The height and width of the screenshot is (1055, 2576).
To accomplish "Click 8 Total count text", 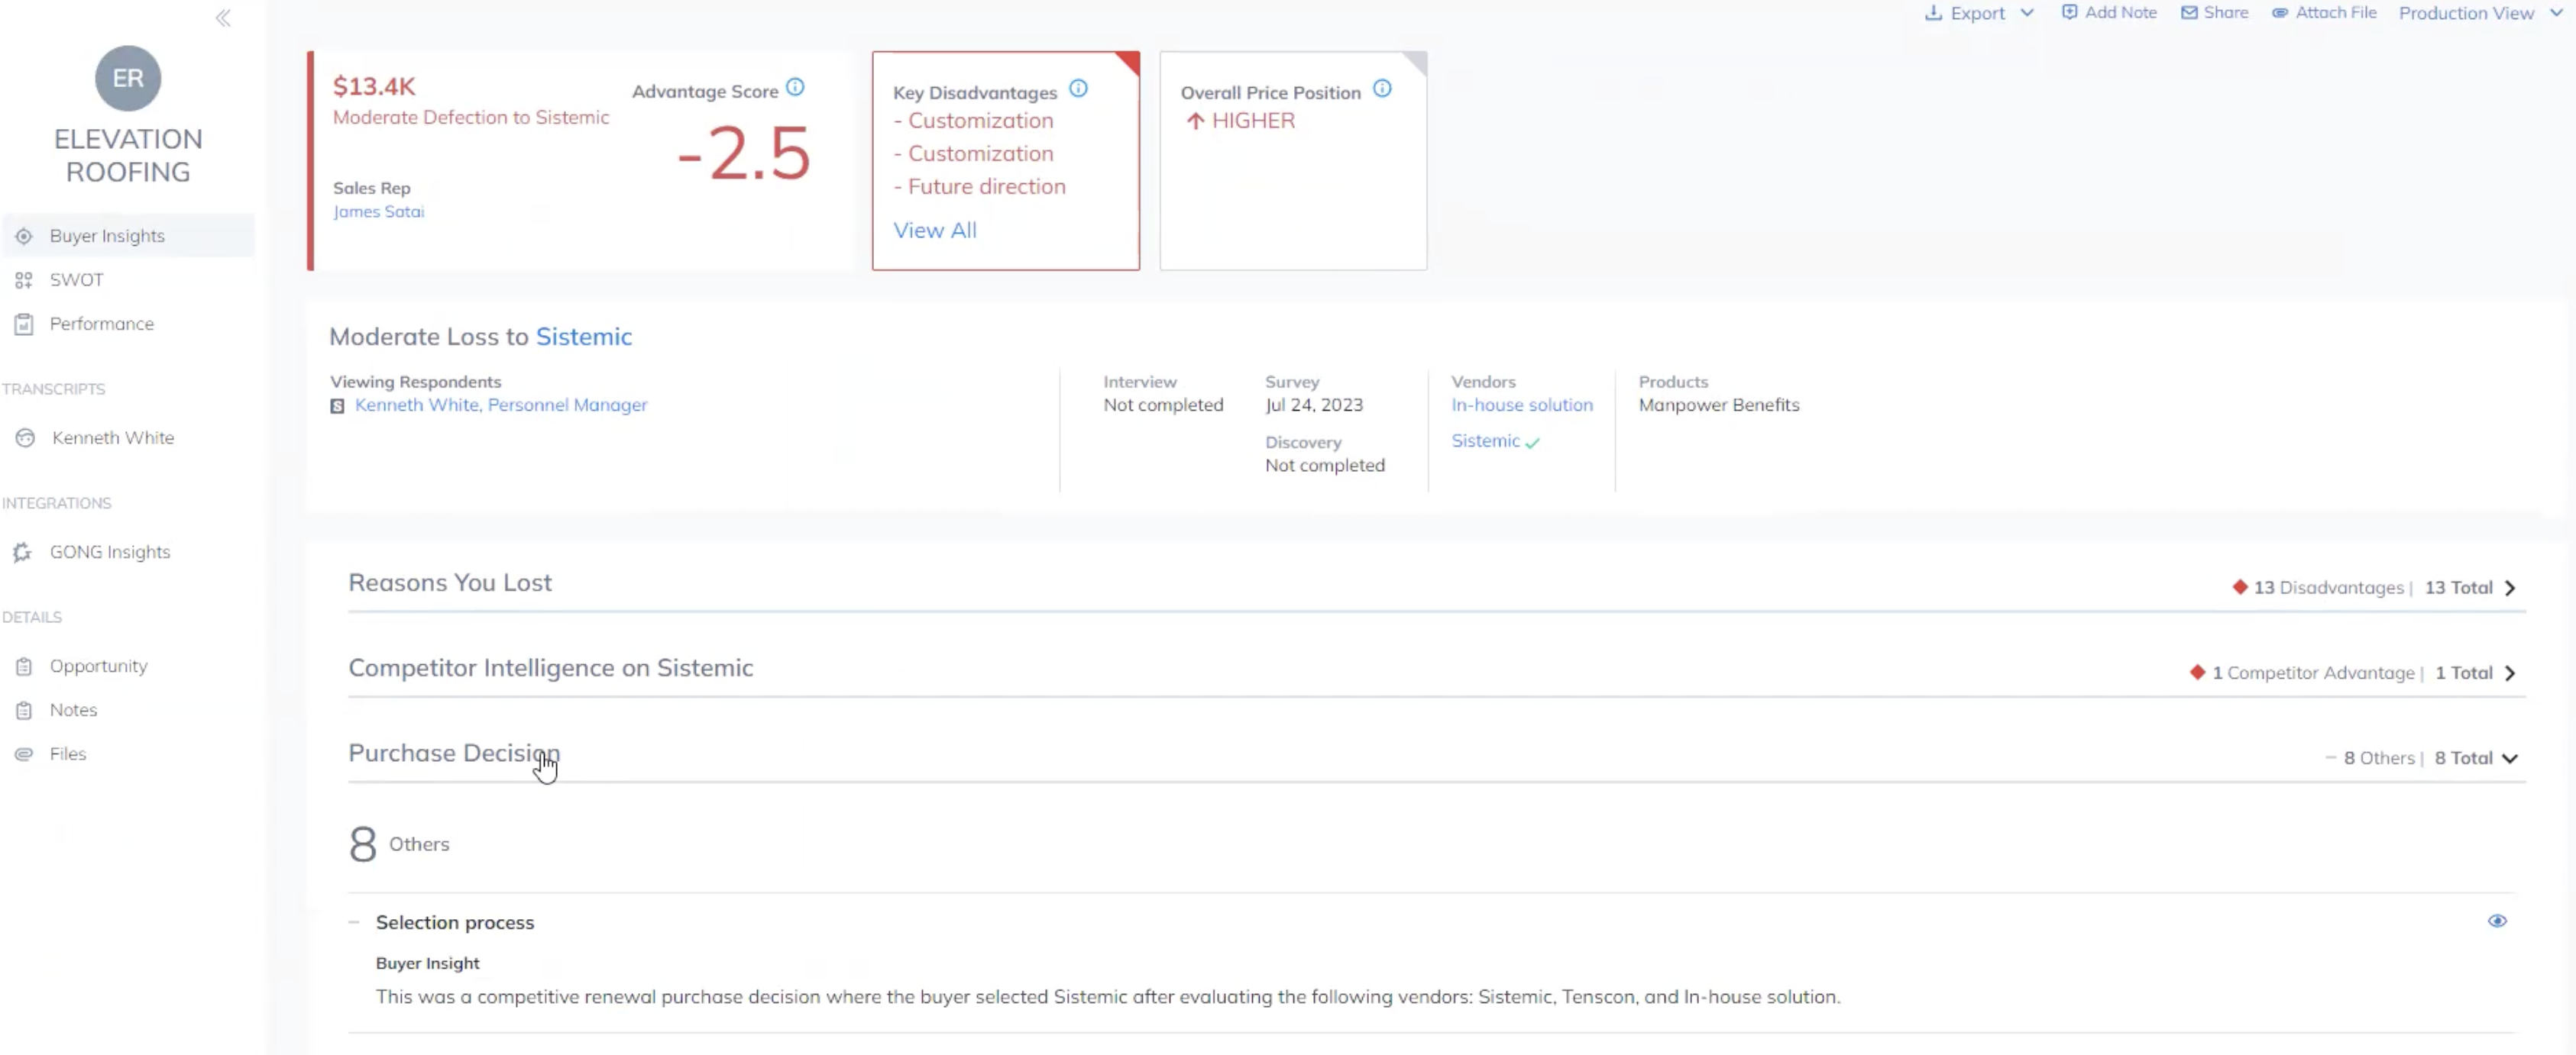I will point(2463,758).
